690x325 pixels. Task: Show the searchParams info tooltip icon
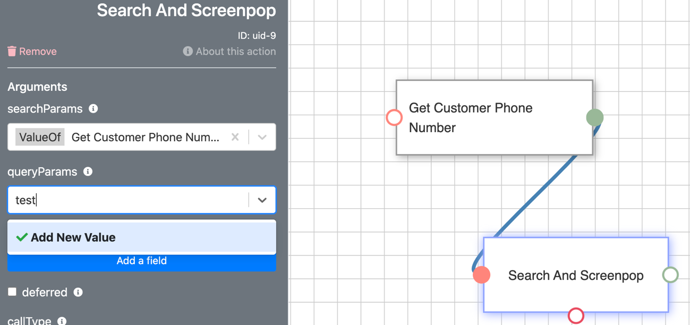[93, 108]
